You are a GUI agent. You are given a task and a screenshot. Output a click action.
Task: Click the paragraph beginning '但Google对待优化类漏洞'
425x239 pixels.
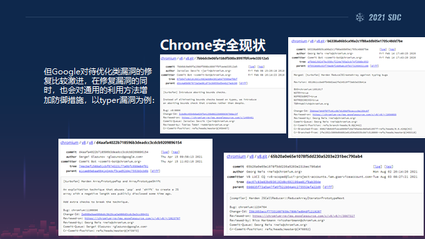tap(99, 86)
